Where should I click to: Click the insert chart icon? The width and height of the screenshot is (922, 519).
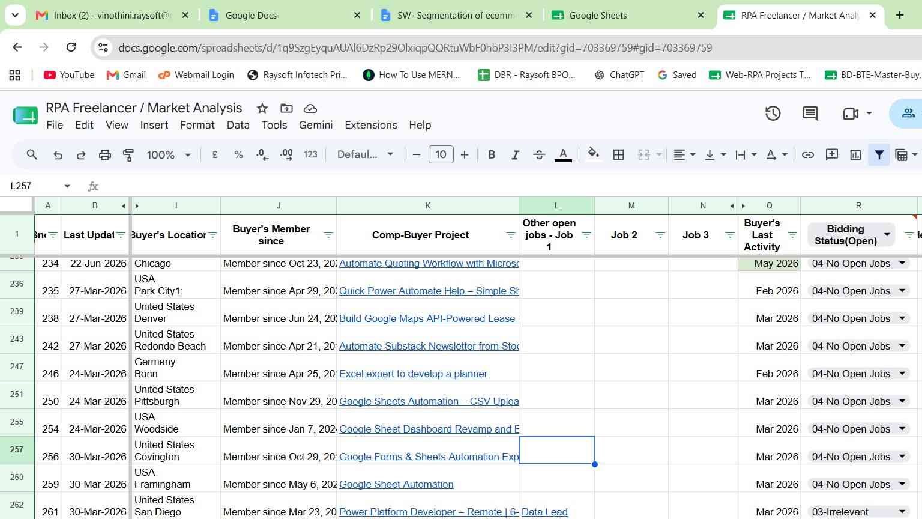(x=855, y=154)
